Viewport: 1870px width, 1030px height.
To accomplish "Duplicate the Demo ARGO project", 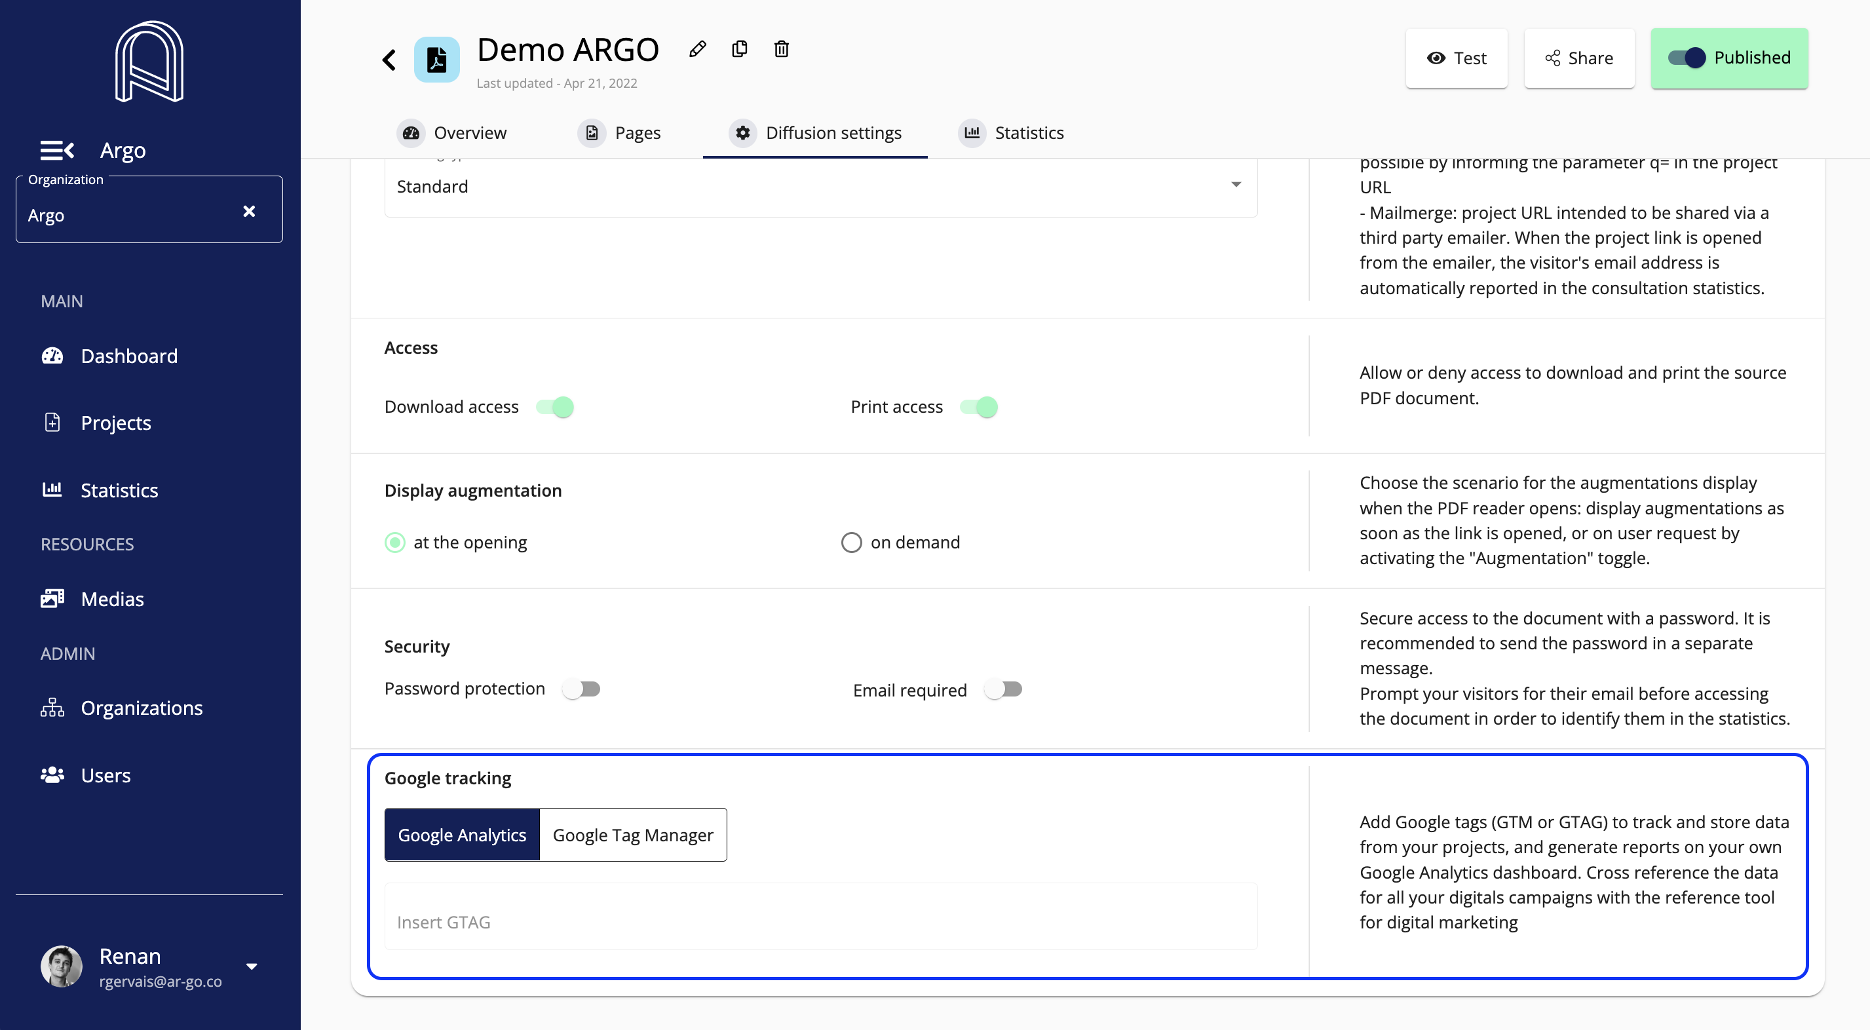I will coord(740,49).
